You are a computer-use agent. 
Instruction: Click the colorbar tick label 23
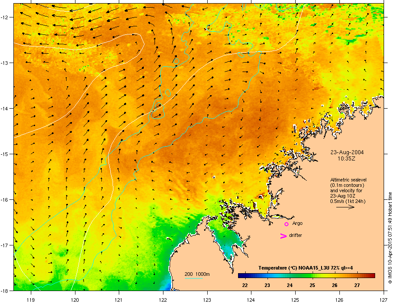pos(267,285)
